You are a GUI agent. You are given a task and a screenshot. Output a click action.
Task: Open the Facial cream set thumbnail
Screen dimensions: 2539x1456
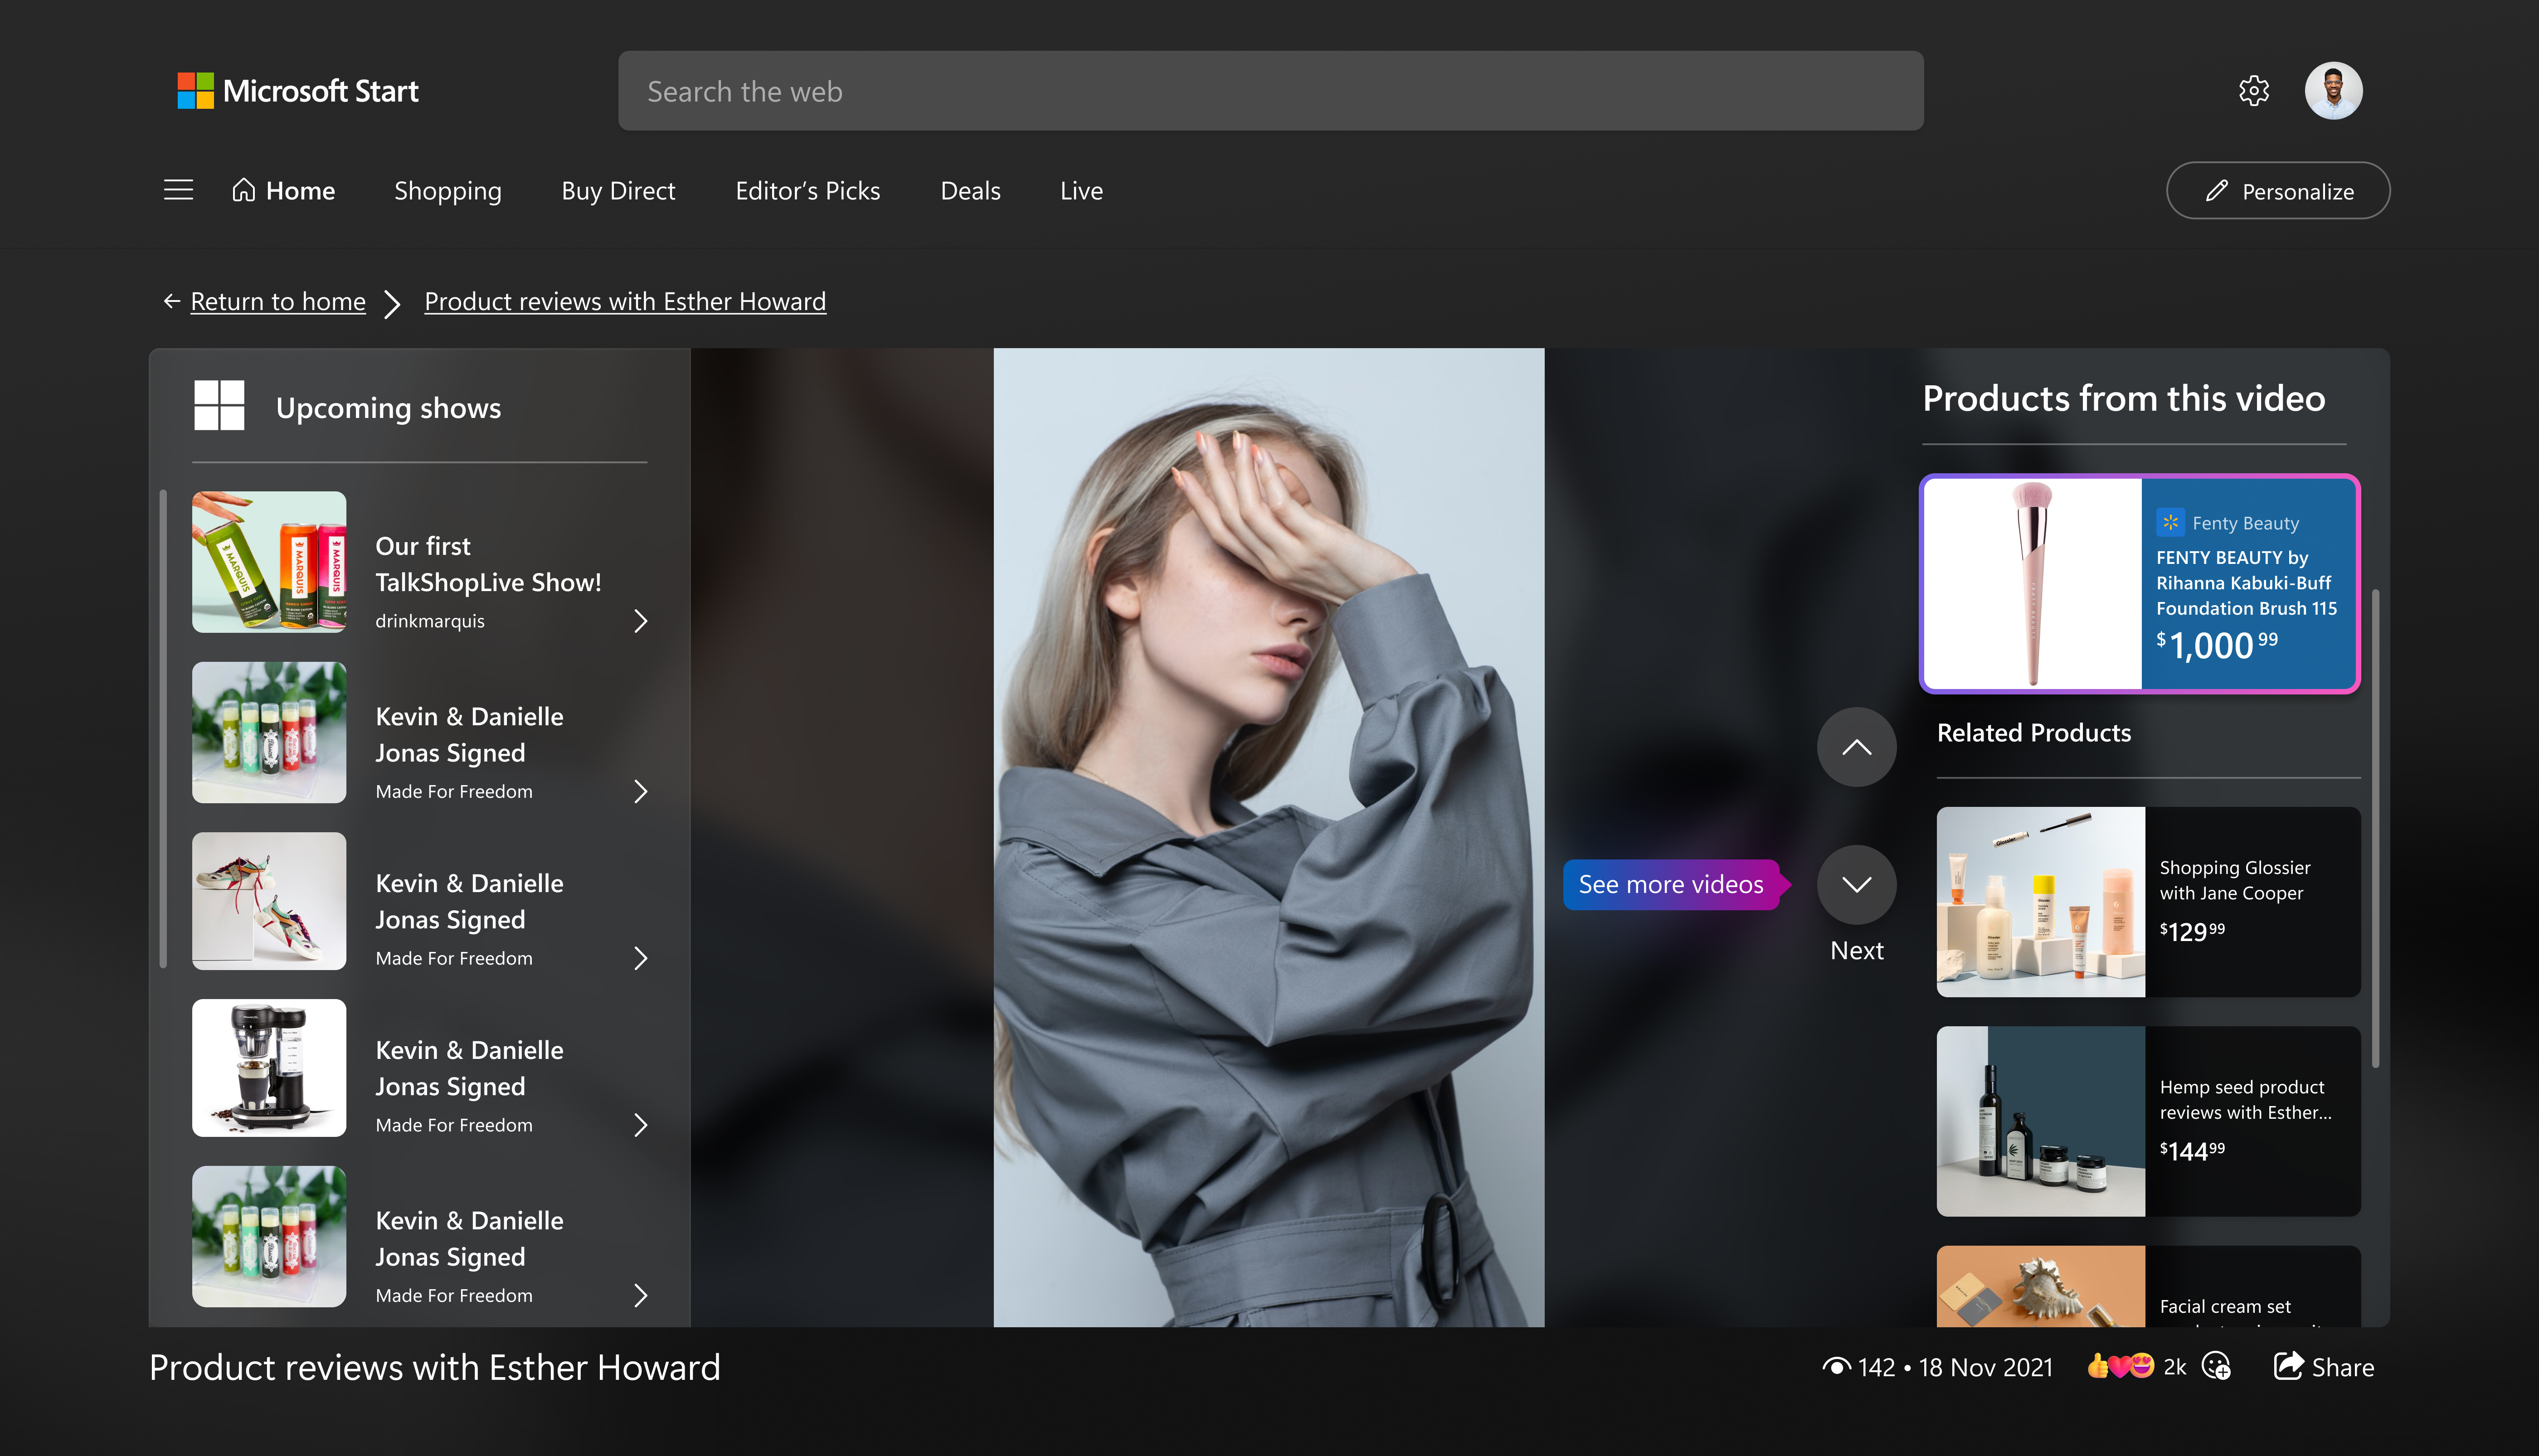[x=2041, y=1286]
